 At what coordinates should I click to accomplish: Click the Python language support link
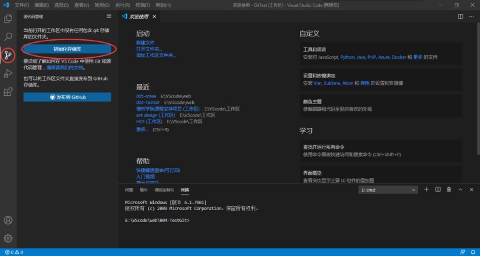347,57
